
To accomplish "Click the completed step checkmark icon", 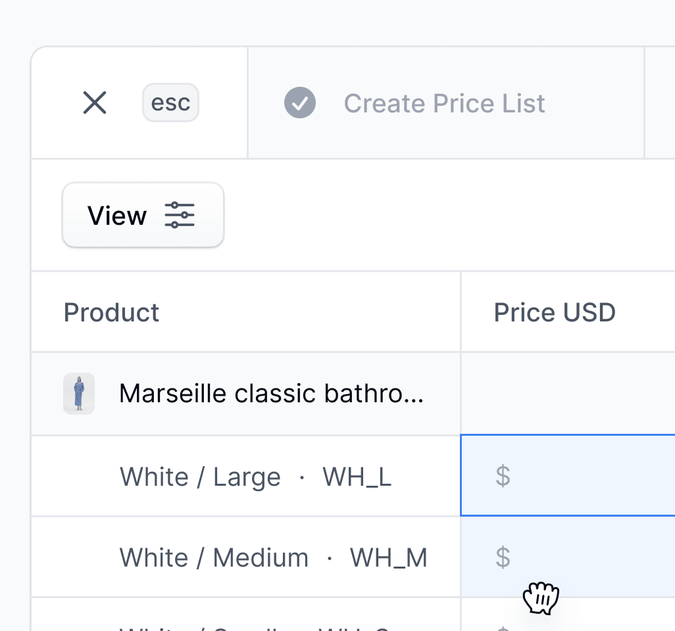I will pos(300,103).
